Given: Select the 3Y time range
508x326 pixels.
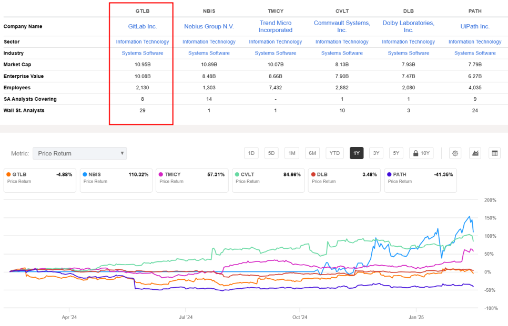Looking at the screenshot, I should pos(376,153).
